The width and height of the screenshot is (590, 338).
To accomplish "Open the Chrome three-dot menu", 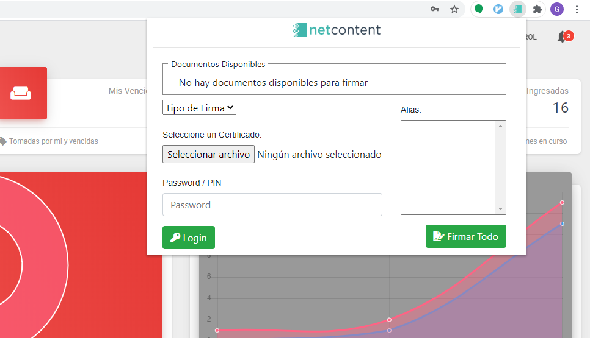I will tap(577, 9).
